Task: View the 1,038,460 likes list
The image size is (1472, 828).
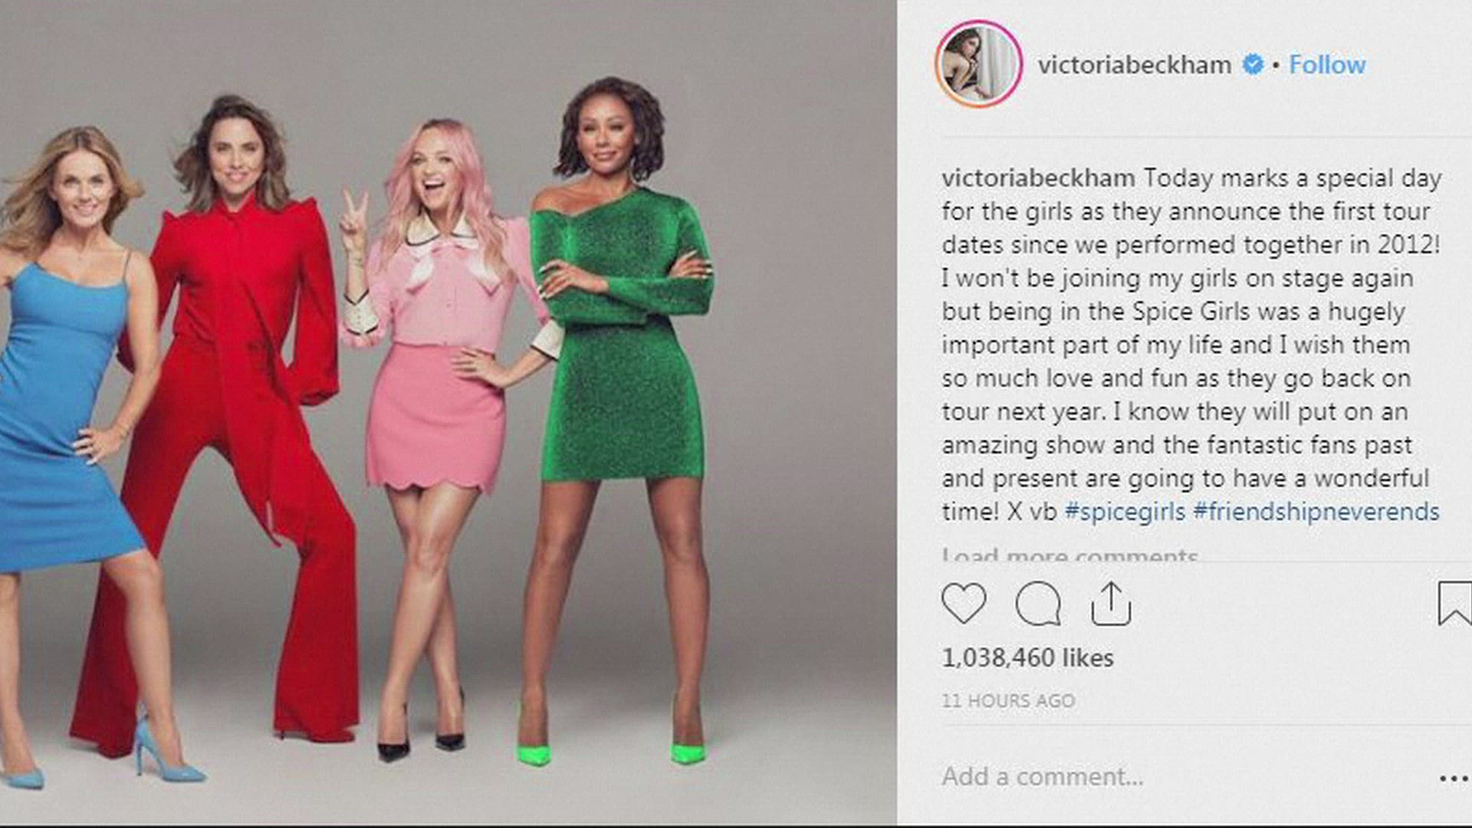Action: point(1027,658)
